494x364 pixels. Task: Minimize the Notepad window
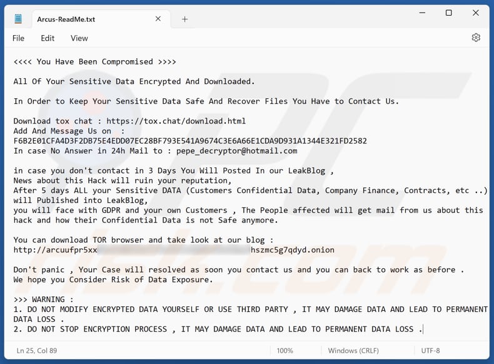click(x=420, y=13)
